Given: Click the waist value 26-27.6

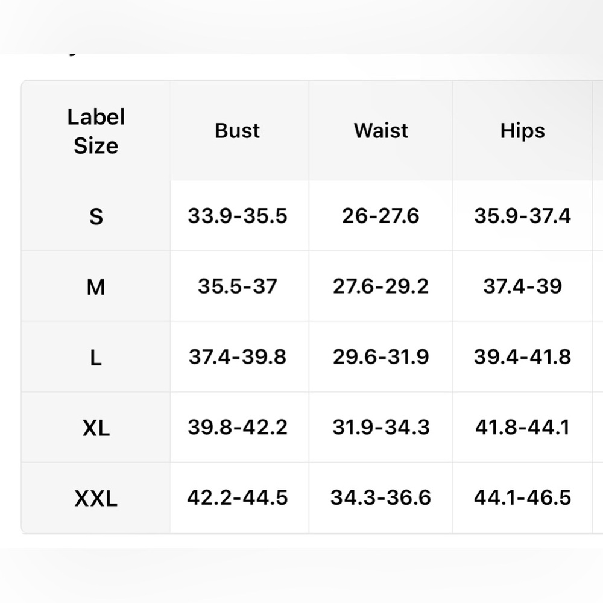Looking at the screenshot, I should click(380, 216).
